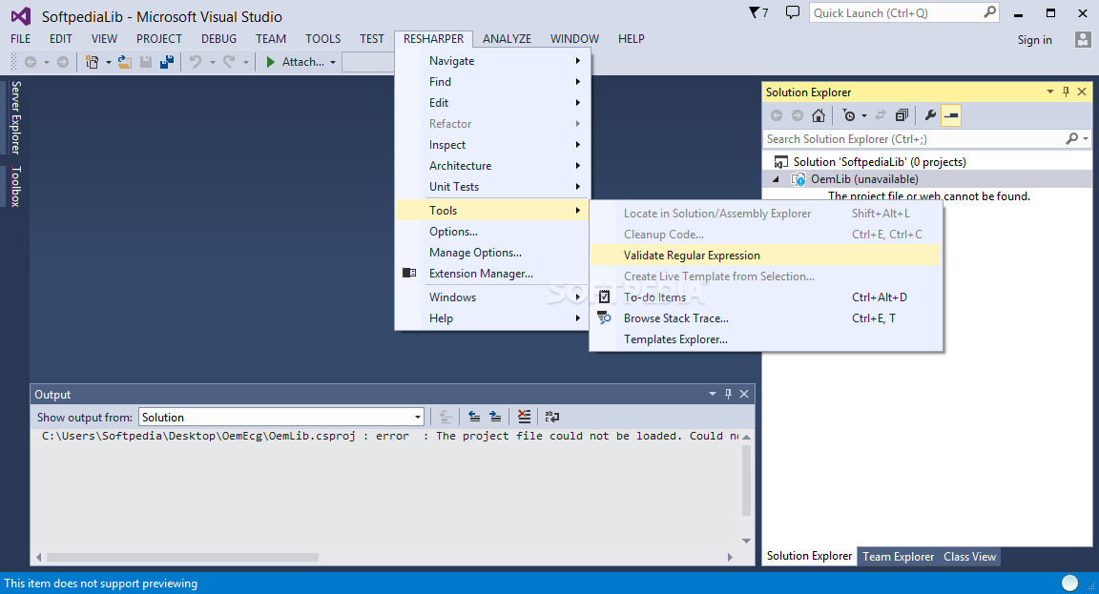Expand the ReSharper Architecture submenu
Image resolution: width=1099 pixels, height=594 pixels.
pyautogui.click(x=492, y=166)
